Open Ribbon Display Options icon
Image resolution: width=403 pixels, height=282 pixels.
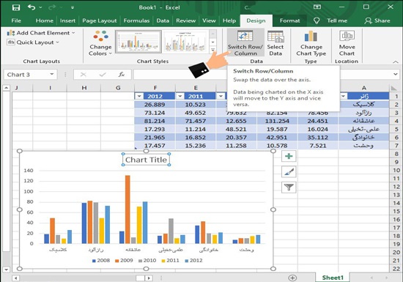click(317, 7)
